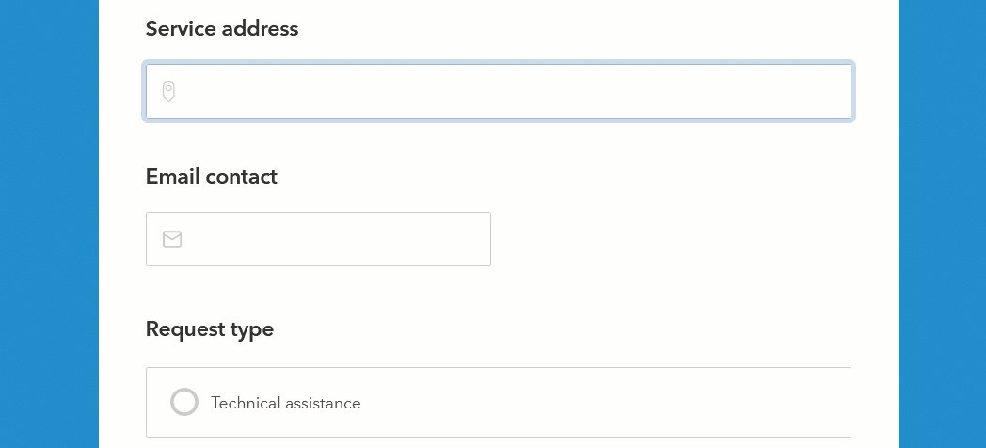Click blank space right of "Email contact" label
The height and width of the screenshot is (448, 986).
pos(565,177)
